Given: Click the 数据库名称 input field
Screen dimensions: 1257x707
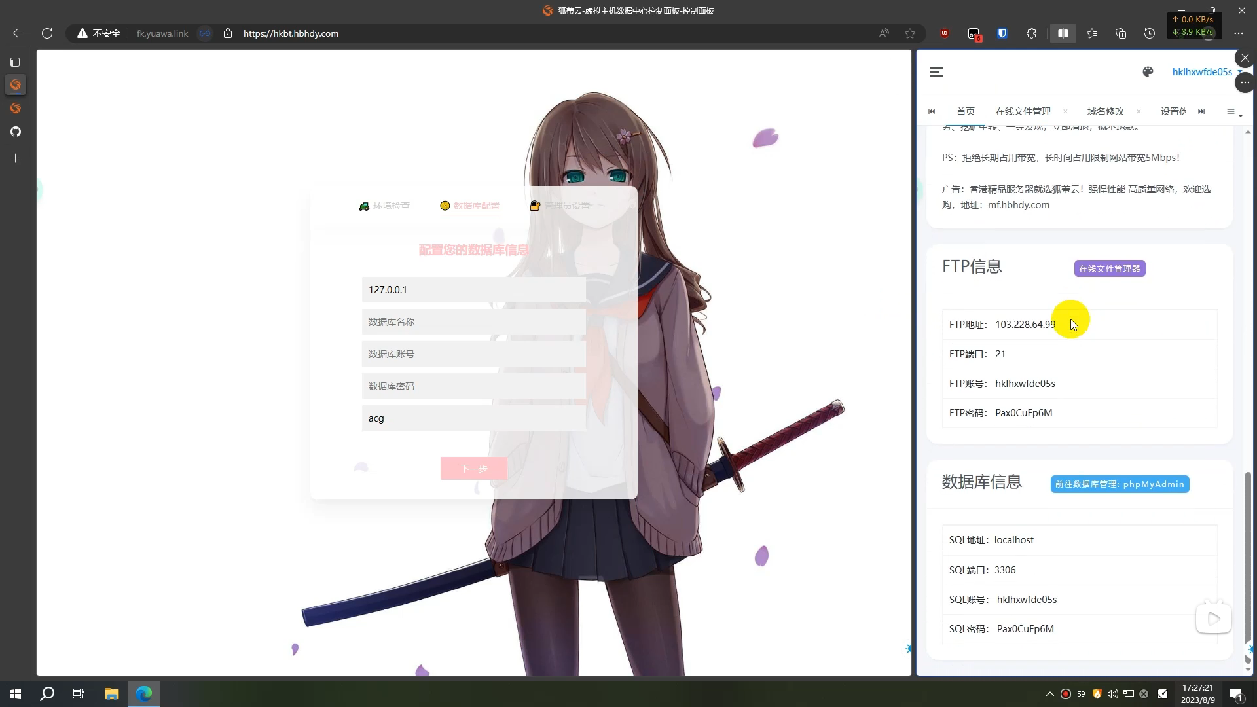Looking at the screenshot, I should pos(473,322).
